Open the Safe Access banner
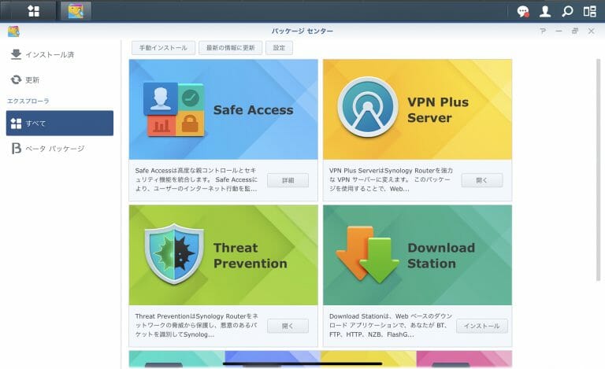Viewport: 605px width, 369px height. [224, 109]
